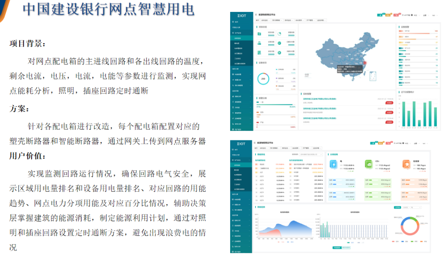Viewport: 443px width, 255px height.
Task: Select highlighted sidebar sub-item in lower dashboard
Action: (x=241, y=165)
